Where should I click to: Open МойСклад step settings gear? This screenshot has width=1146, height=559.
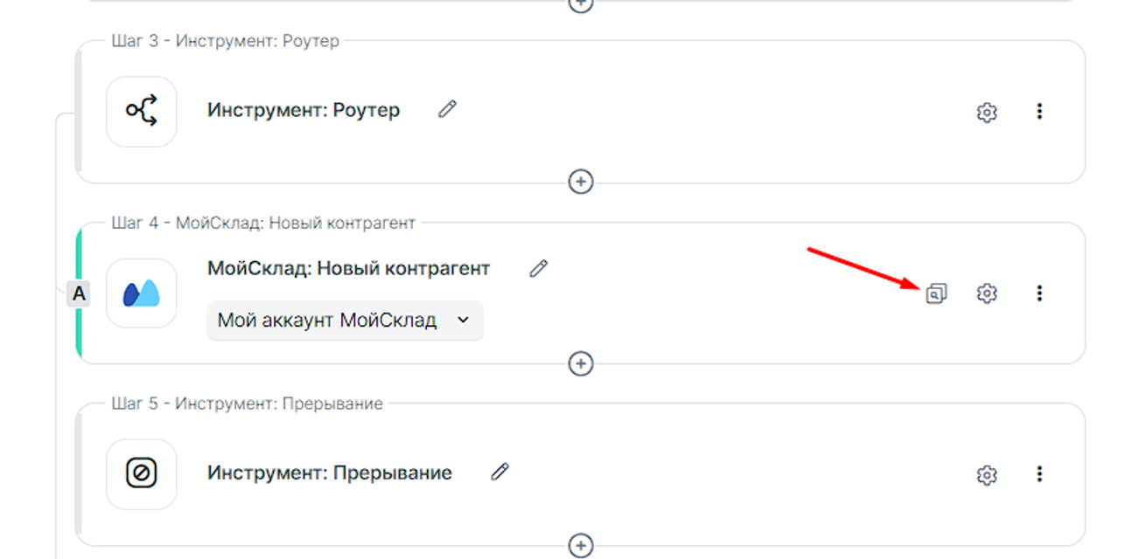tap(987, 293)
